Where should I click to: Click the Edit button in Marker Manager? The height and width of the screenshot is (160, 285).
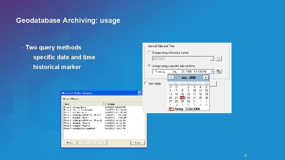click(x=85, y=143)
